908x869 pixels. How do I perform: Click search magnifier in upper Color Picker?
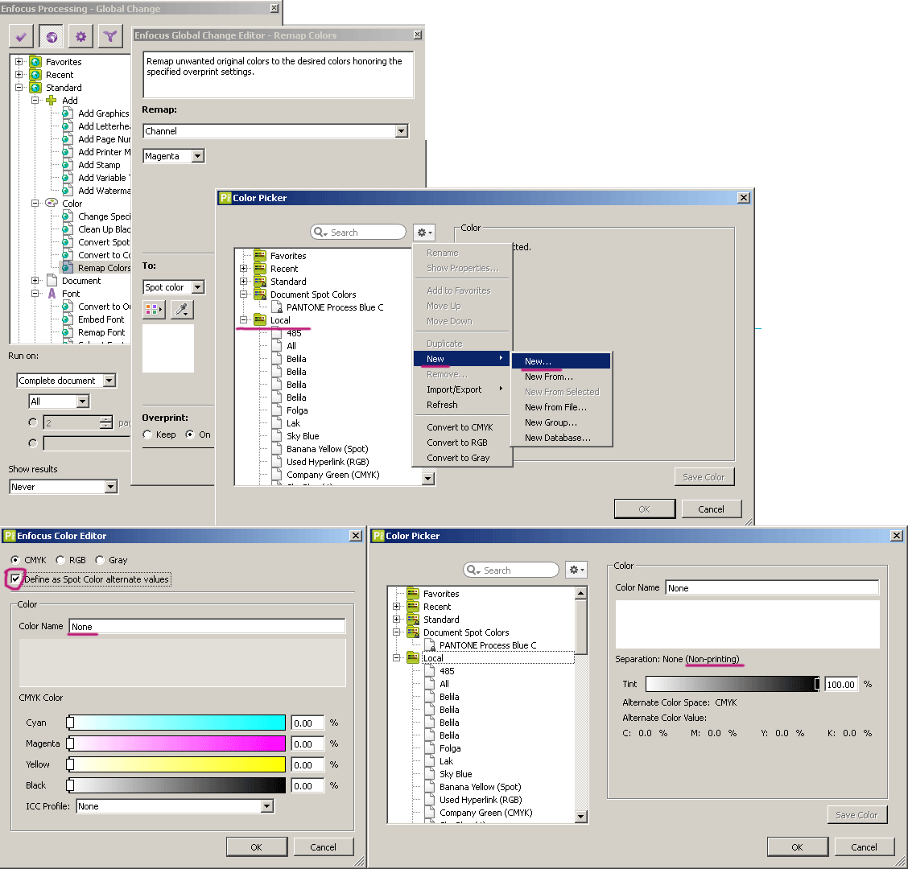click(x=320, y=233)
